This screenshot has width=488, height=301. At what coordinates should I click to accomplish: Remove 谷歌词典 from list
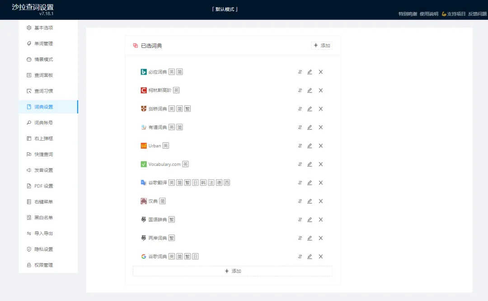tap(320, 257)
